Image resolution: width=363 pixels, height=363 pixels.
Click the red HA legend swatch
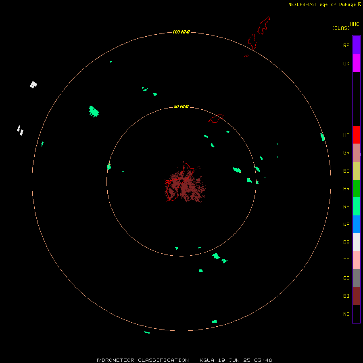(x=356, y=135)
